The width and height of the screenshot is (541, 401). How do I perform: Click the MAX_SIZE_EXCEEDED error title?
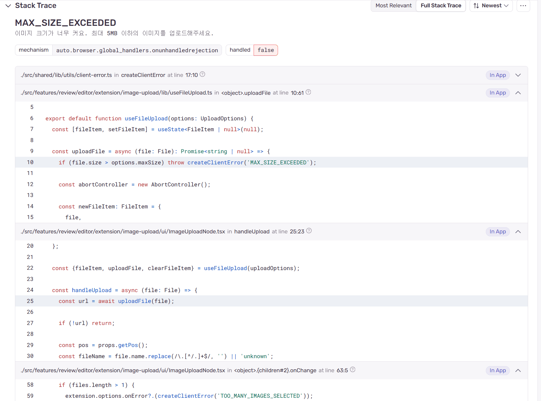[x=65, y=23]
